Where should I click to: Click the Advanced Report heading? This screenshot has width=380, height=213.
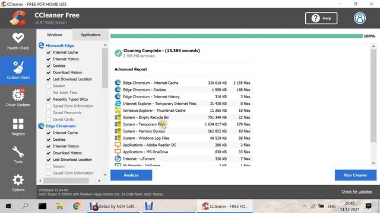[131, 69]
